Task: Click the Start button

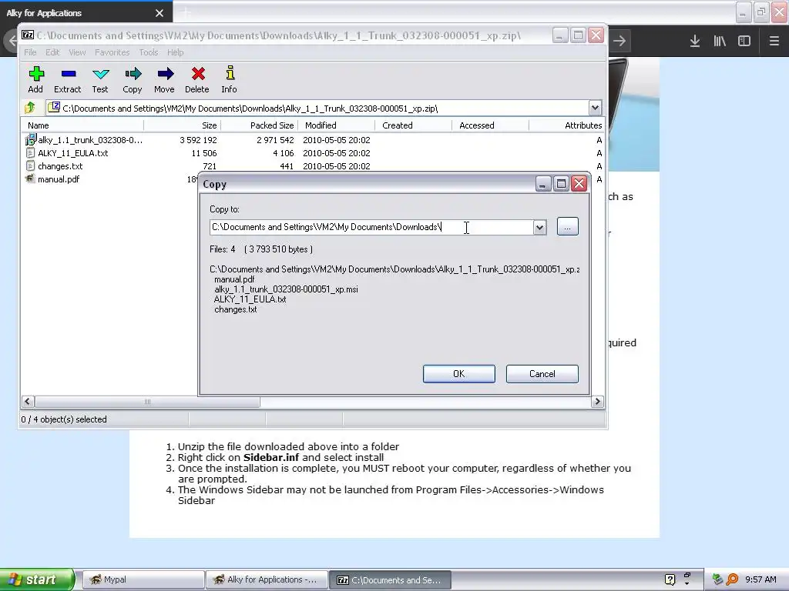Action: (36, 580)
